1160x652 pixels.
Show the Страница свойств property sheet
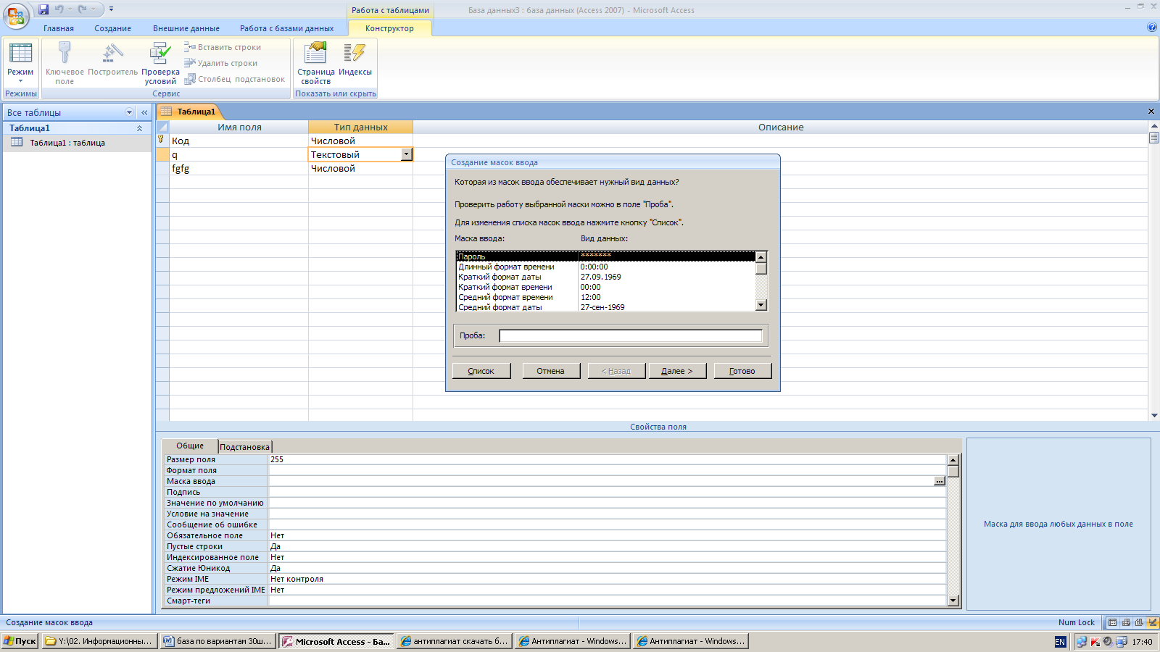coord(316,64)
